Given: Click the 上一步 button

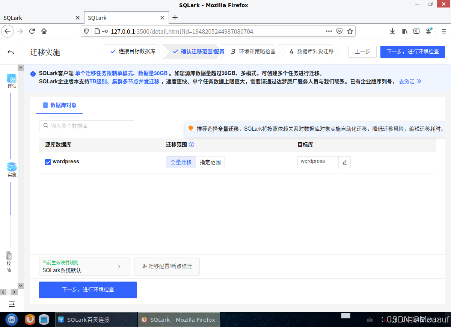Looking at the screenshot, I should [362, 52].
